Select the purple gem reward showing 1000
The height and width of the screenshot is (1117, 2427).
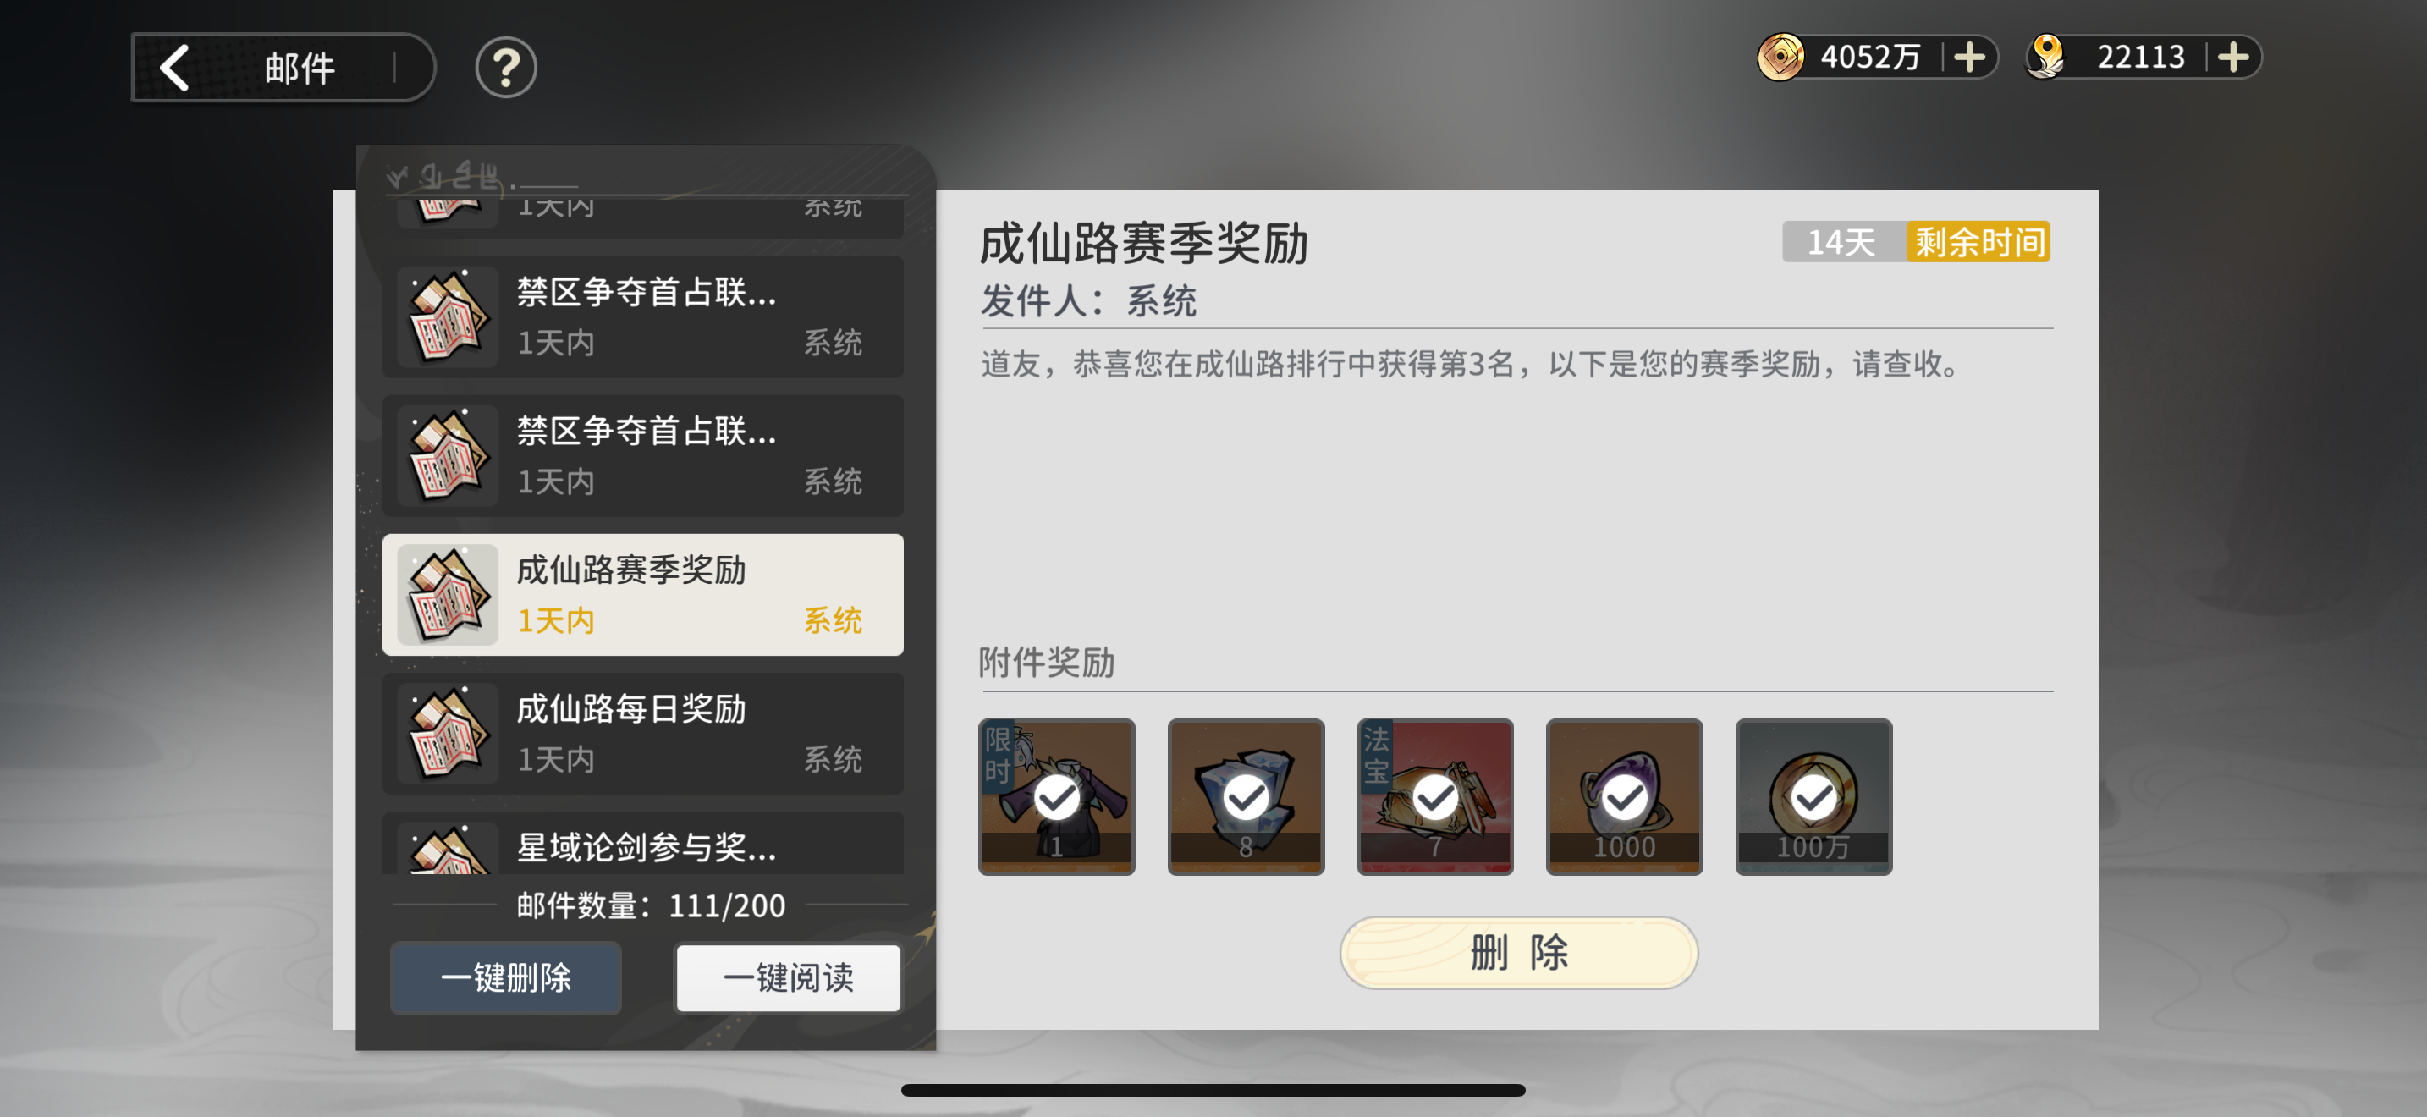click(x=1624, y=797)
